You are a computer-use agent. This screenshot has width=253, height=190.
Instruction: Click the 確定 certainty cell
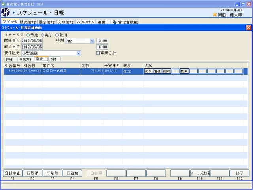click(133, 71)
